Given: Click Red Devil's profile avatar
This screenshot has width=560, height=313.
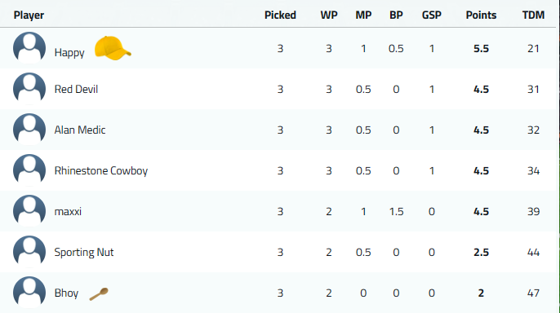Looking at the screenshot, I should tap(29, 89).
